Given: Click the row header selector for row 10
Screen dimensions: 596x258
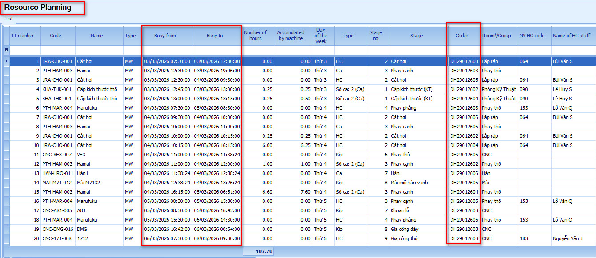Looking at the screenshot, I should 6,145.
